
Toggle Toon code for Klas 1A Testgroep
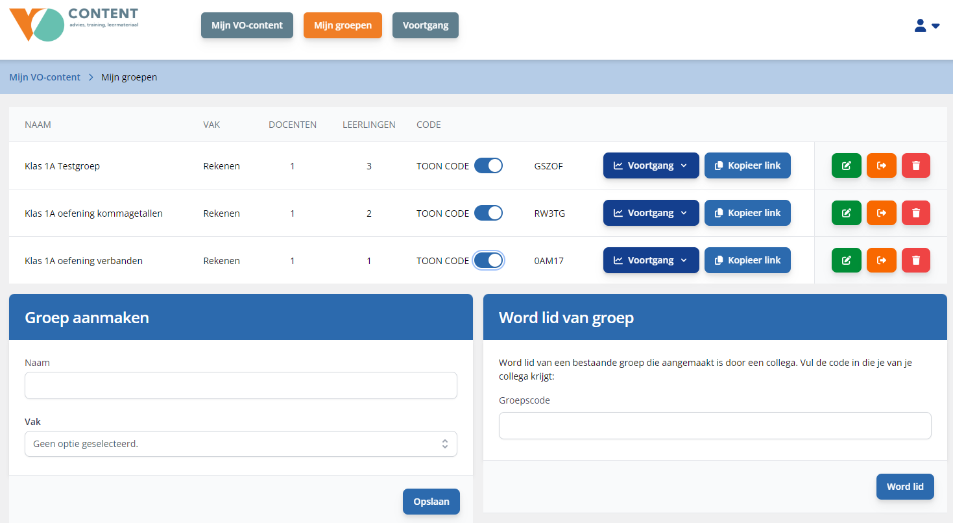click(488, 165)
